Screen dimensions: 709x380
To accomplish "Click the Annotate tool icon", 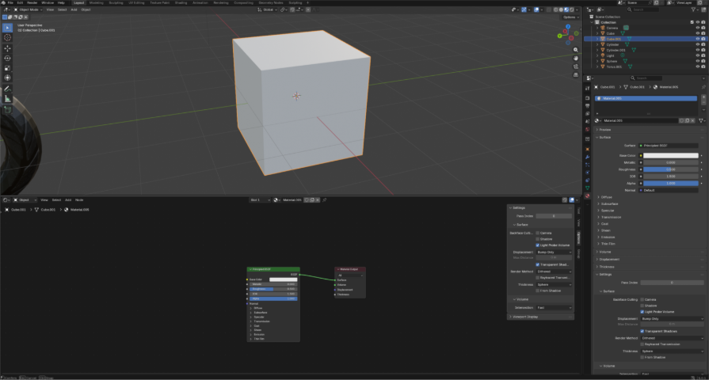I will (8, 89).
